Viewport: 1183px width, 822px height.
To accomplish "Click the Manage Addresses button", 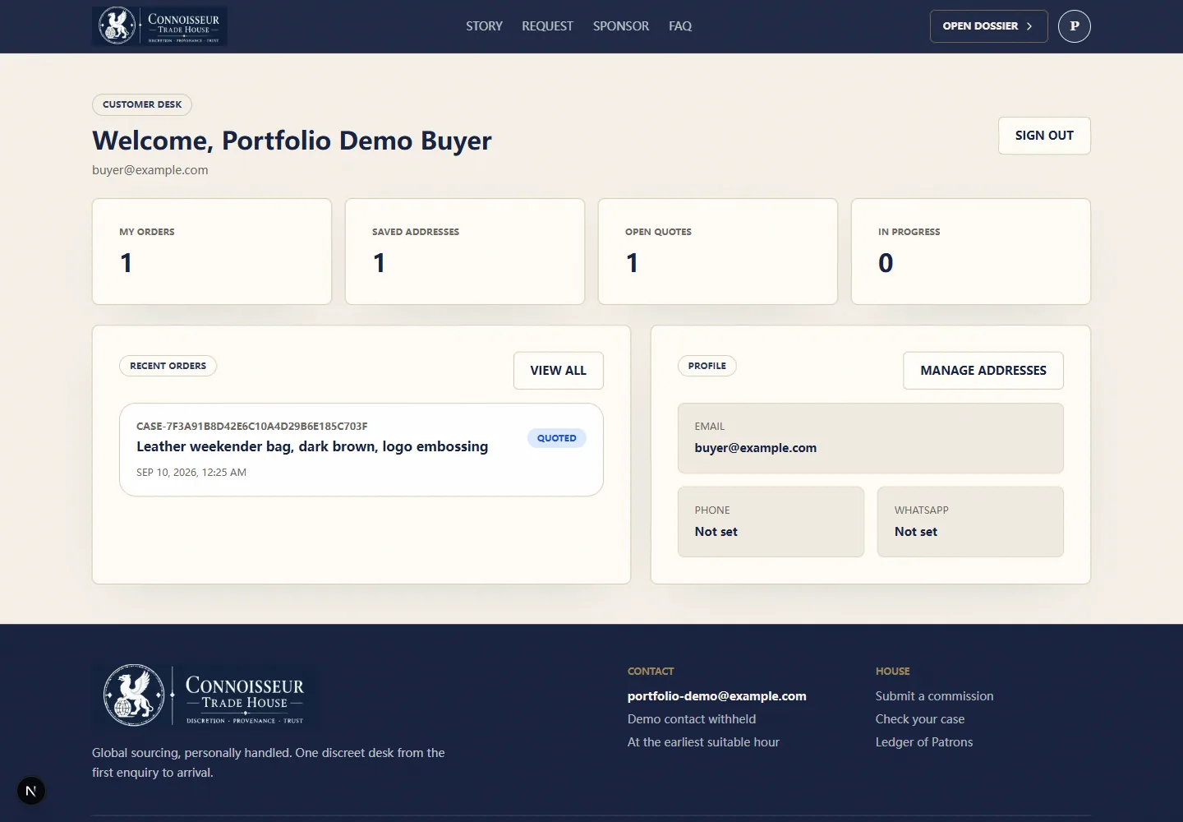I will (983, 371).
